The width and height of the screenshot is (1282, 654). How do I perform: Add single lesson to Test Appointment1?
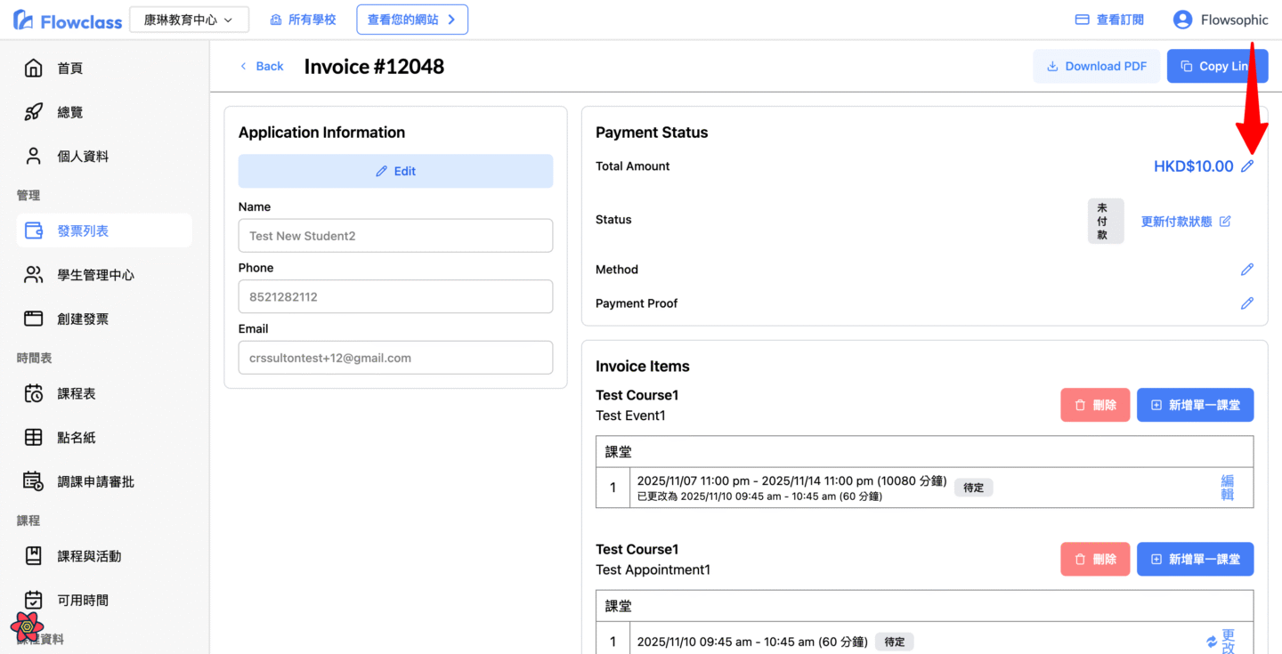tap(1195, 559)
